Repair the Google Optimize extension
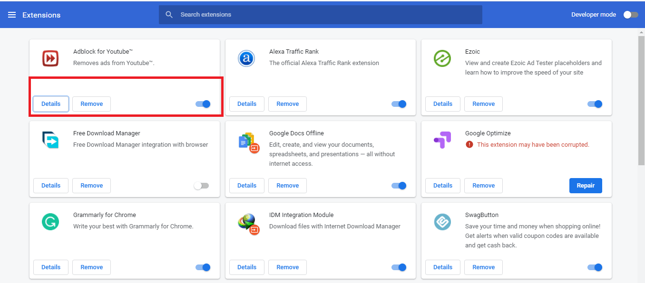Viewport: 645px width, 283px height. pos(586,186)
